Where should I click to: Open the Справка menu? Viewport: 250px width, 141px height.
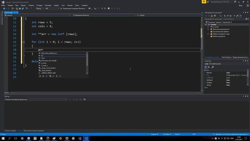pyautogui.click(x=84, y=5)
